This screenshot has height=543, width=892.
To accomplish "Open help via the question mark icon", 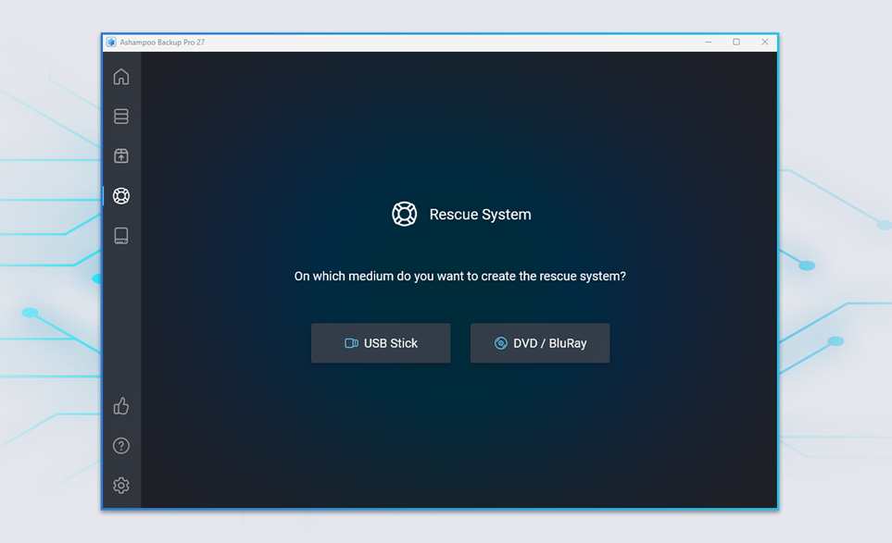I will 121,446.
